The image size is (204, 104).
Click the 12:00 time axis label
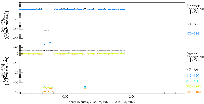pyautogui.click(x=131, y=96)
